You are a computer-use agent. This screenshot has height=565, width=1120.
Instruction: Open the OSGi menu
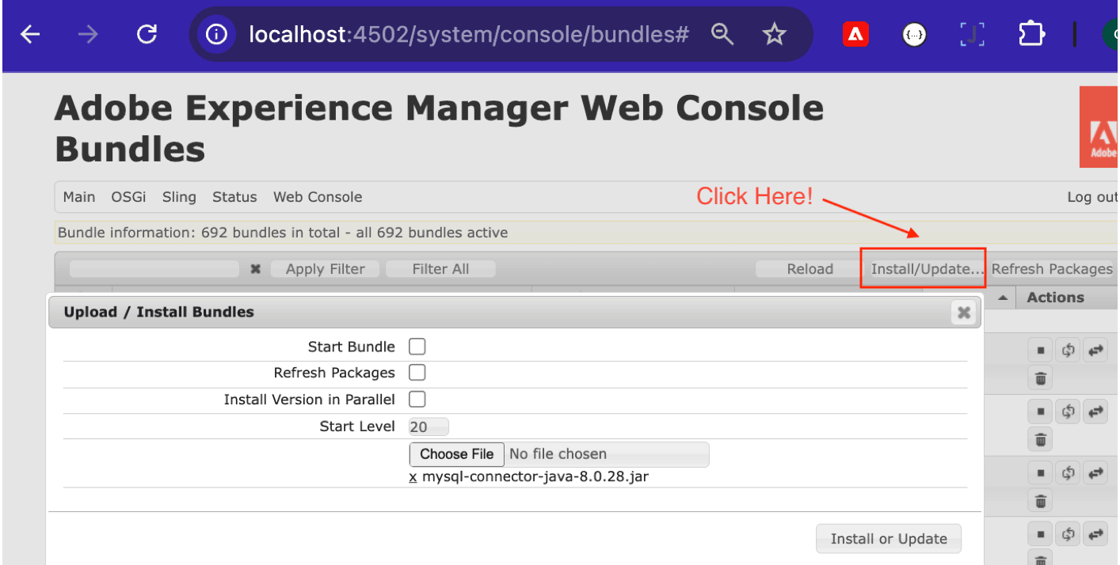128,197
